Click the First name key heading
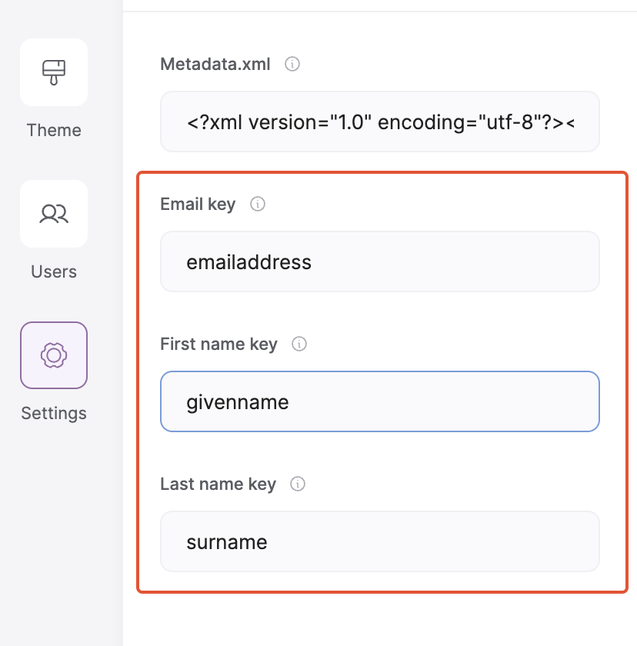The image size is (637, 646). (218, 344)
